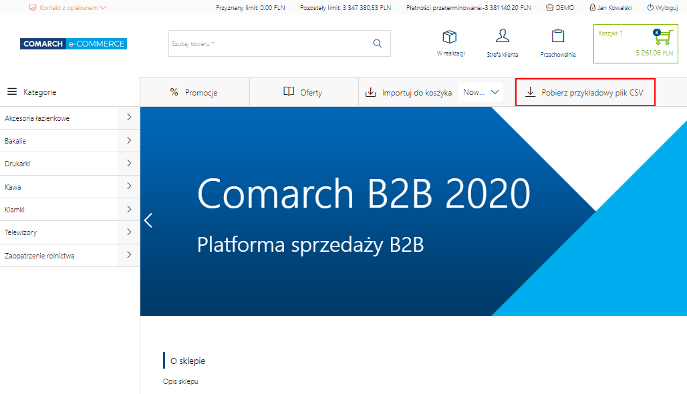Click the O sklepie heading

pos(188,361)
